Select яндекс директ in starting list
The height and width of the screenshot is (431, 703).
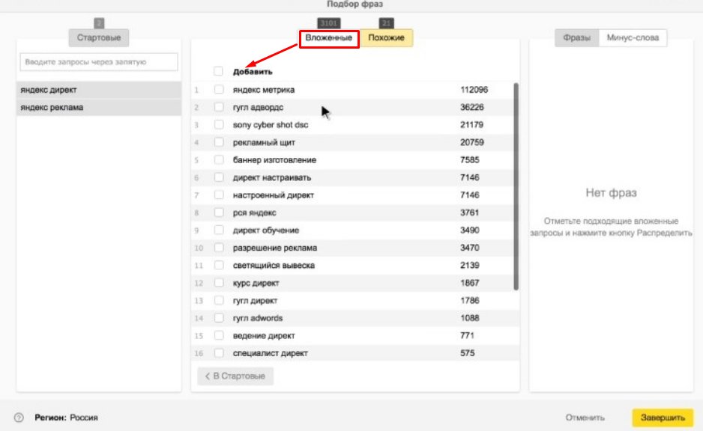coord(99,90)
